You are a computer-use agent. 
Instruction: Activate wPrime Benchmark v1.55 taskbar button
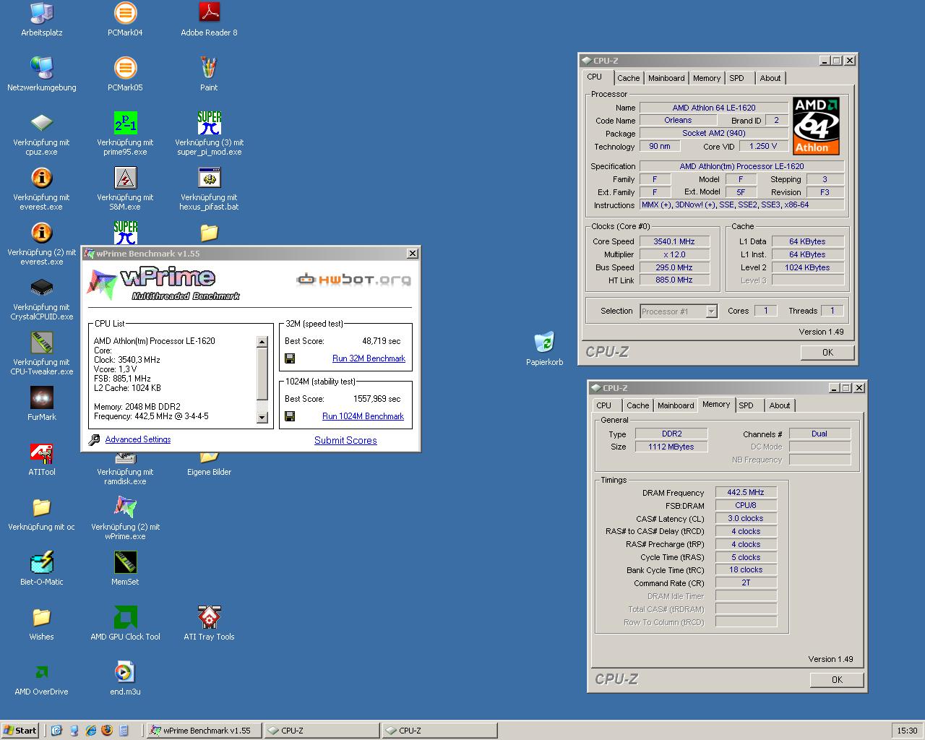click(203, 731)
